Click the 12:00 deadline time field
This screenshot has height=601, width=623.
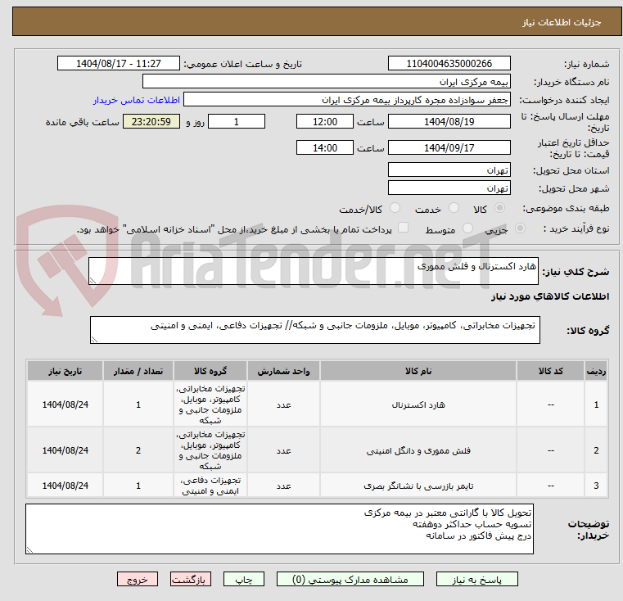[325, 121]
